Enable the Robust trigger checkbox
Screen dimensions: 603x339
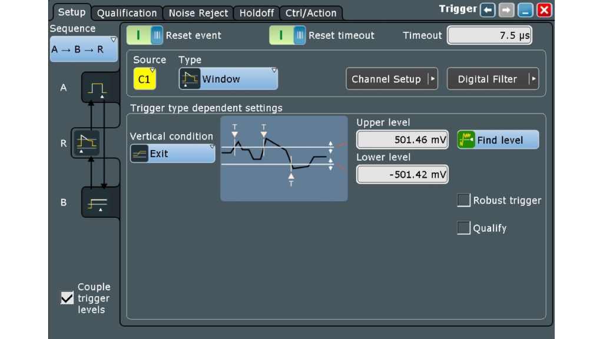point(463,200)
